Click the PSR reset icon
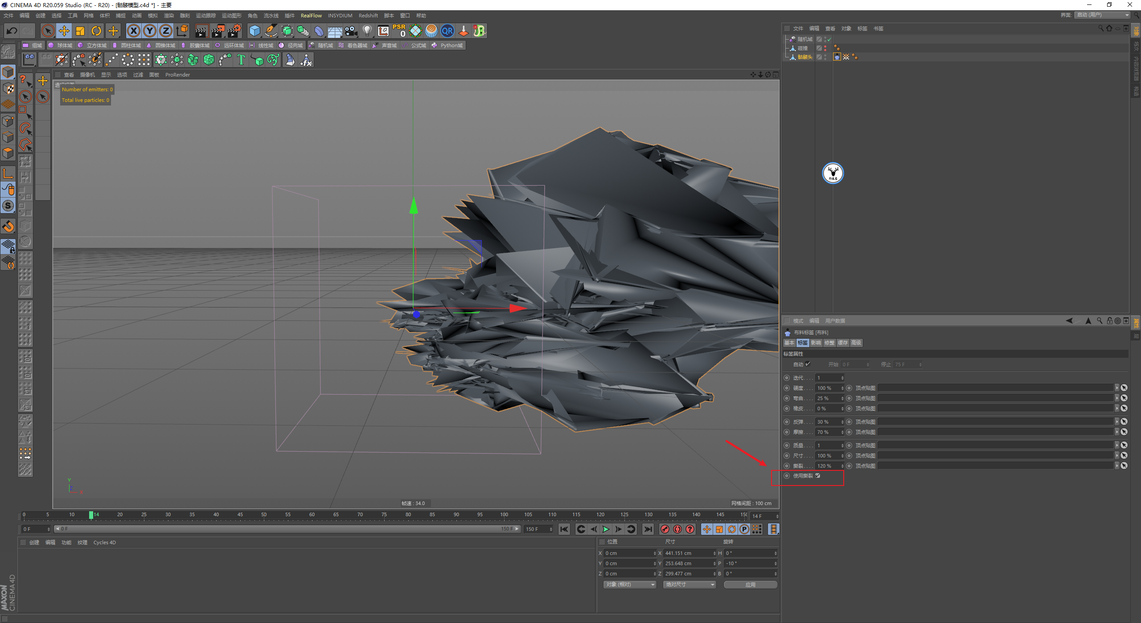Viewport: 1141px width, 623px height. tap(399, 31)
